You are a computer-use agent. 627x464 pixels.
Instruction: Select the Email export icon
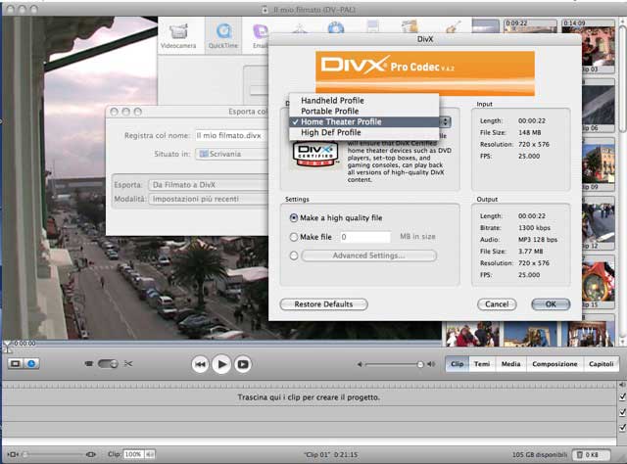coord(260,36)
